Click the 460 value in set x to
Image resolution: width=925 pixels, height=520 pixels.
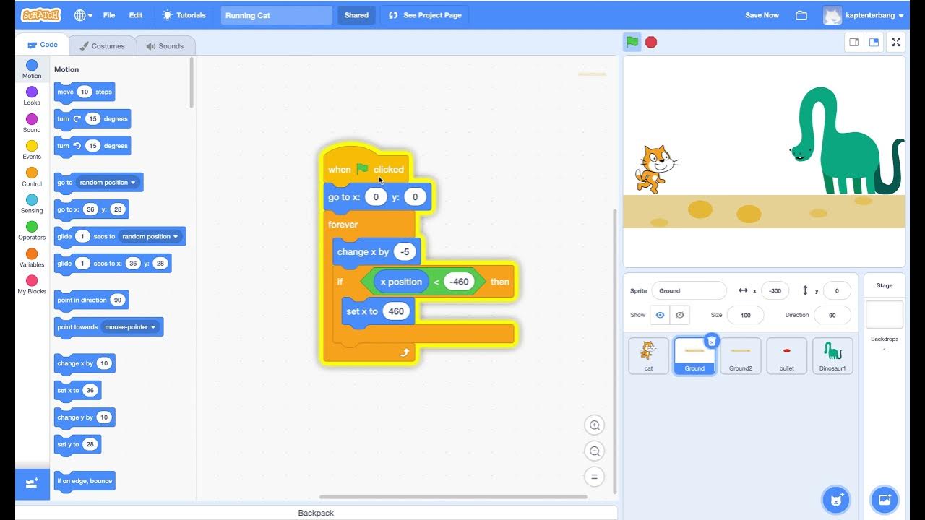pyautogui.click(x=396, y=311)
